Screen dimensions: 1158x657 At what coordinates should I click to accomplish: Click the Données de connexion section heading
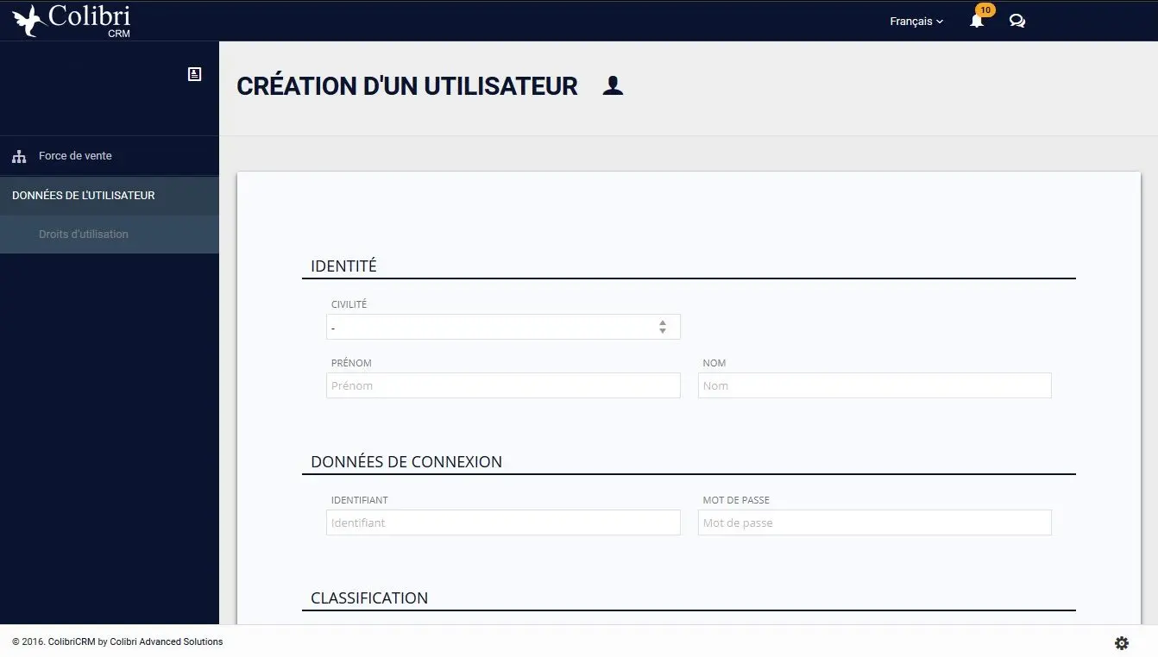(x=406, y=462)
